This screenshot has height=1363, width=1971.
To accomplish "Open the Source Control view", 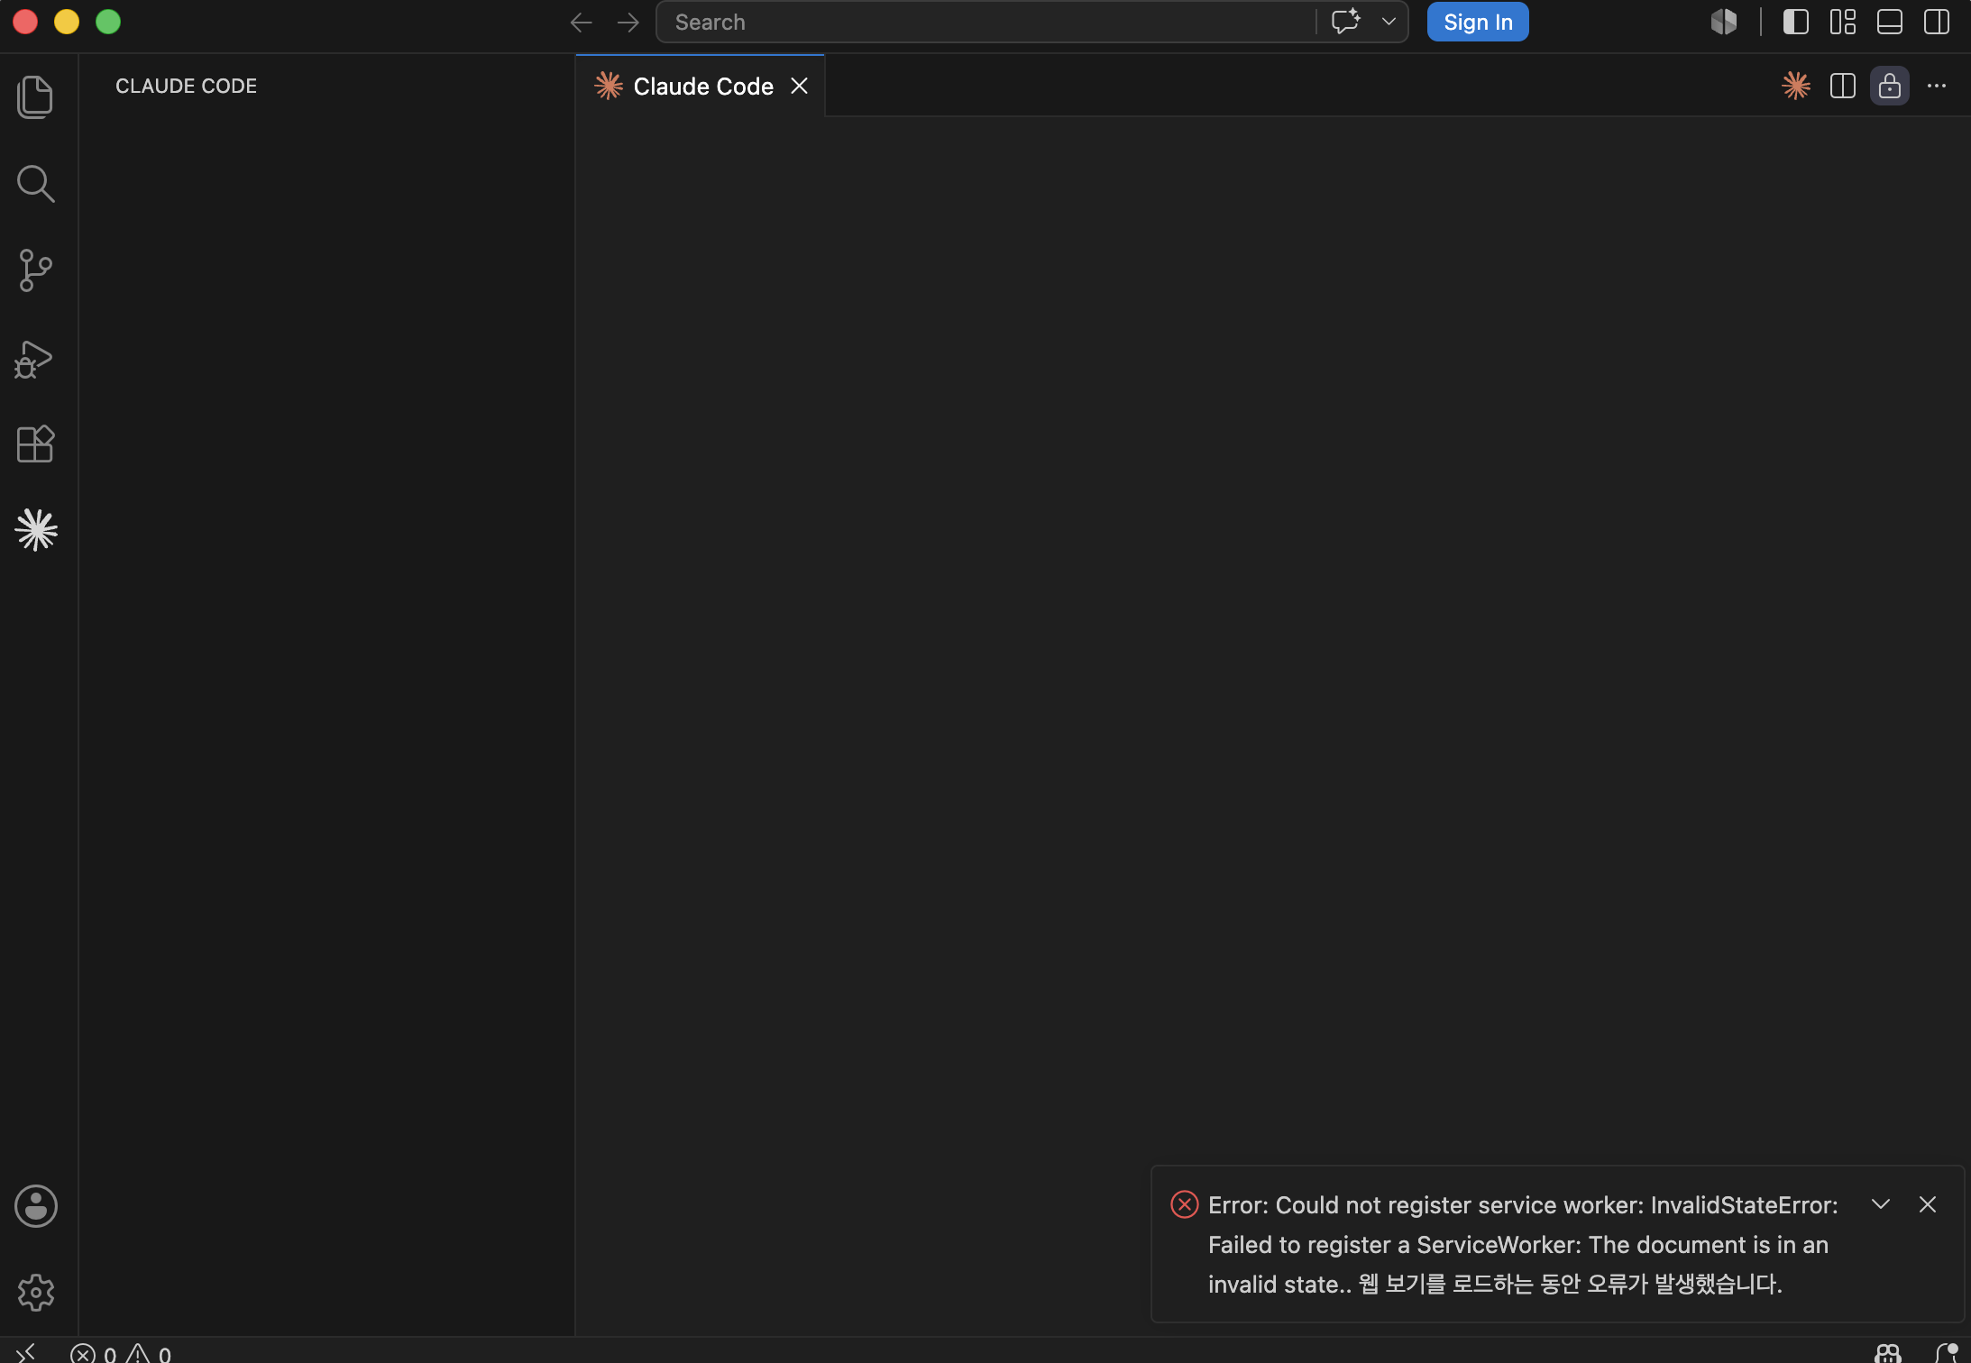I will pyautogui.click(x=35, y=270).
